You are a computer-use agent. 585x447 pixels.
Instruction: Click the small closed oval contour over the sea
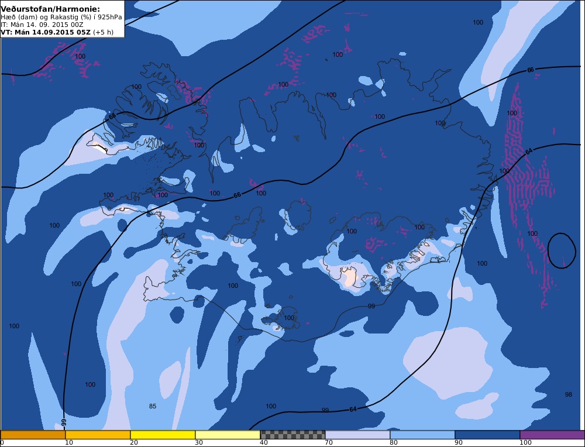(562, 251)
